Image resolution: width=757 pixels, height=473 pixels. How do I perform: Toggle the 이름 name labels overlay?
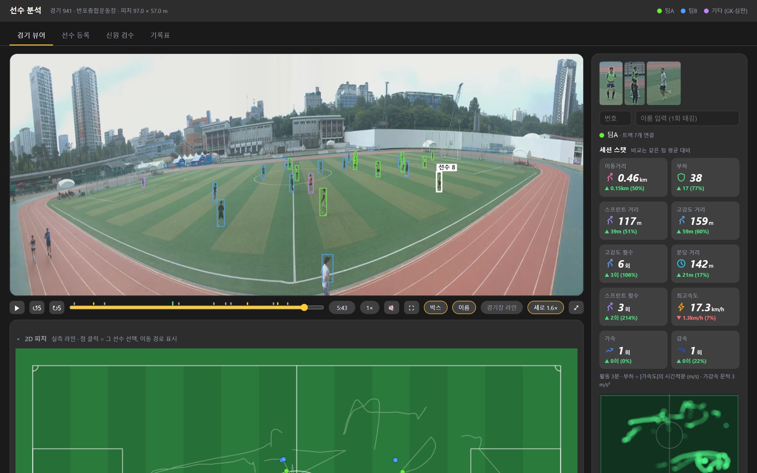coord(464,308)
